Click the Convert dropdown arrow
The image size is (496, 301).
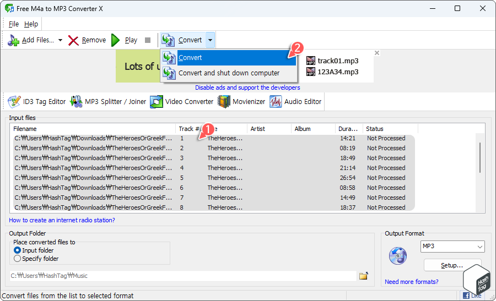coord(210,40)
